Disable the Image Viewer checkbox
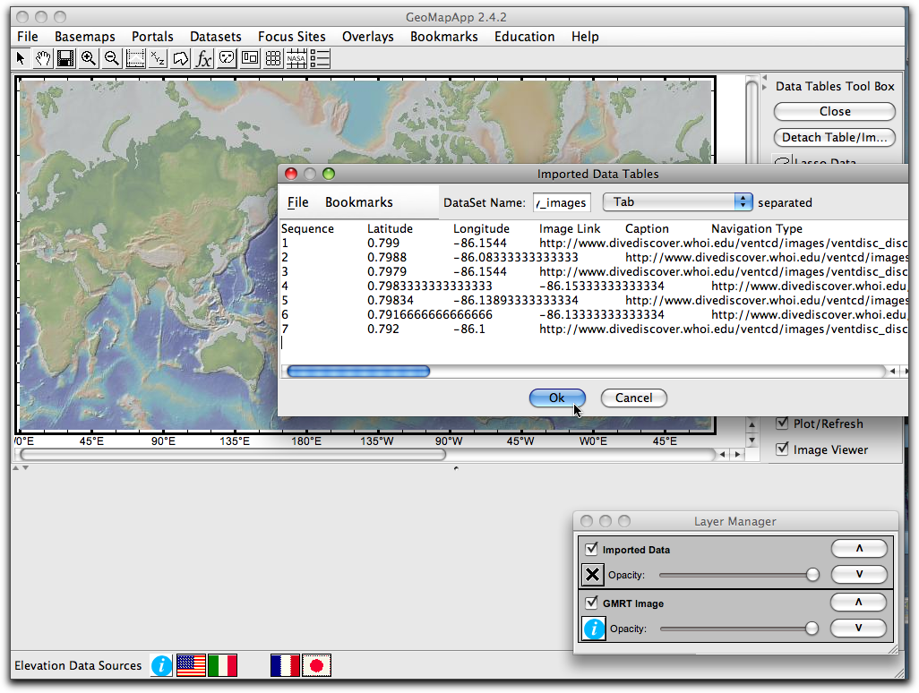 point(782,449)
